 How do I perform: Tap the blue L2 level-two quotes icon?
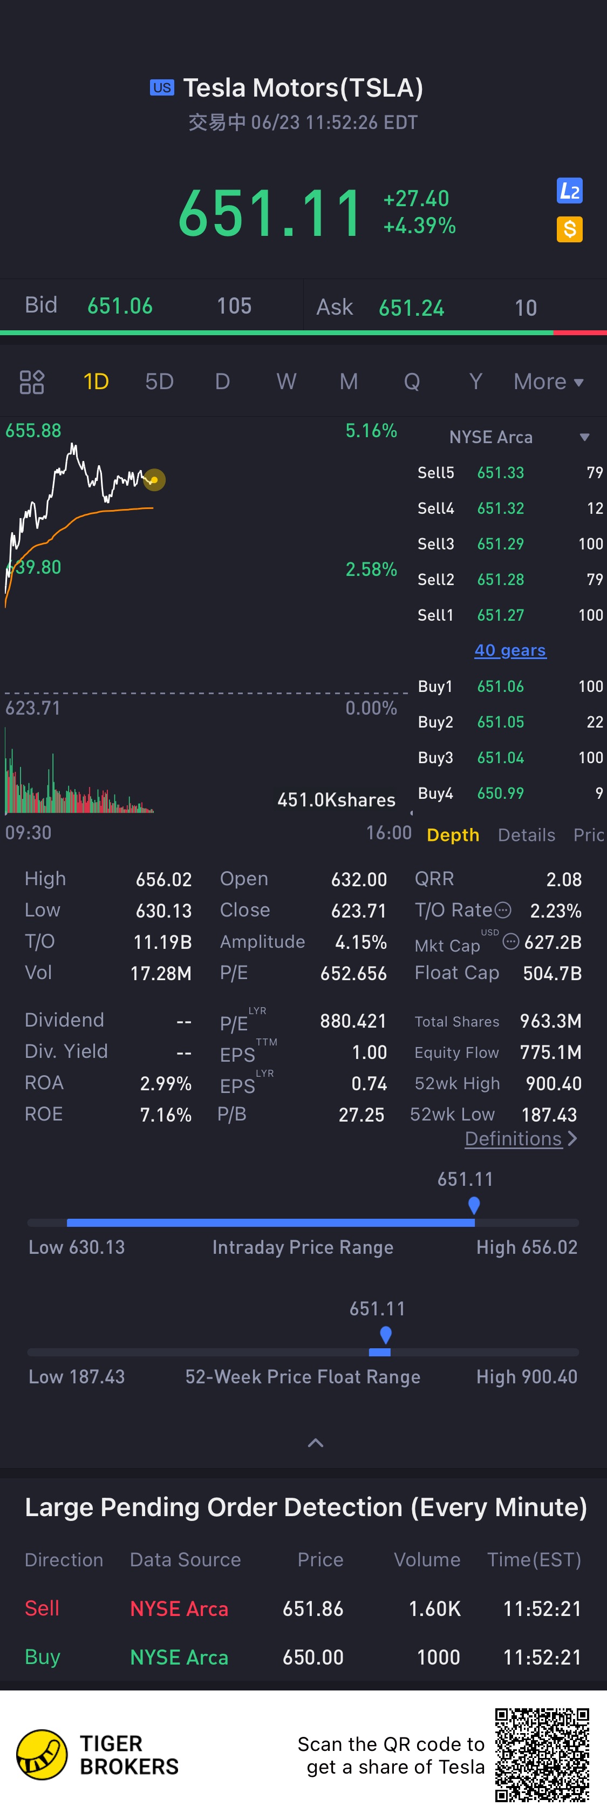[x=569, y=191]
